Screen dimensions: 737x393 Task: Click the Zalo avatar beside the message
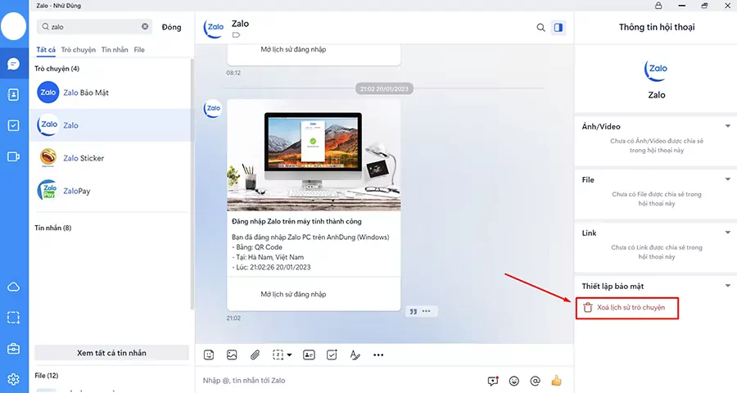(212, 109)
